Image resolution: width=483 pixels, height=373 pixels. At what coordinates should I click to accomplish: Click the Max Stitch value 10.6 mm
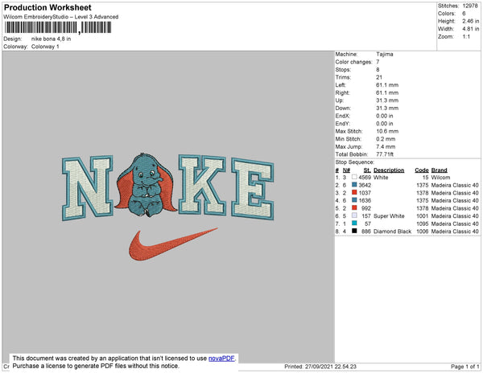tap(387, 131)
